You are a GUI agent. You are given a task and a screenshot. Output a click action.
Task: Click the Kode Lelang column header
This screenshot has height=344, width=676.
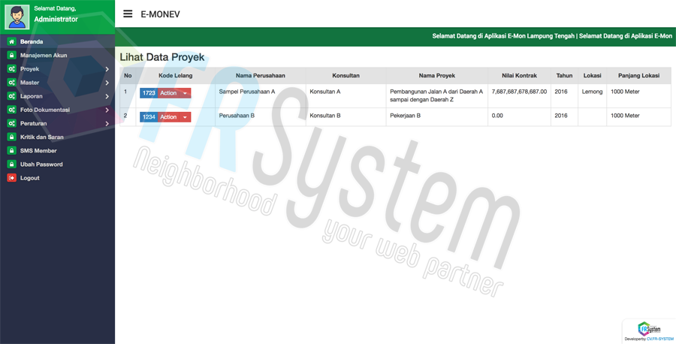pos(176,75)
